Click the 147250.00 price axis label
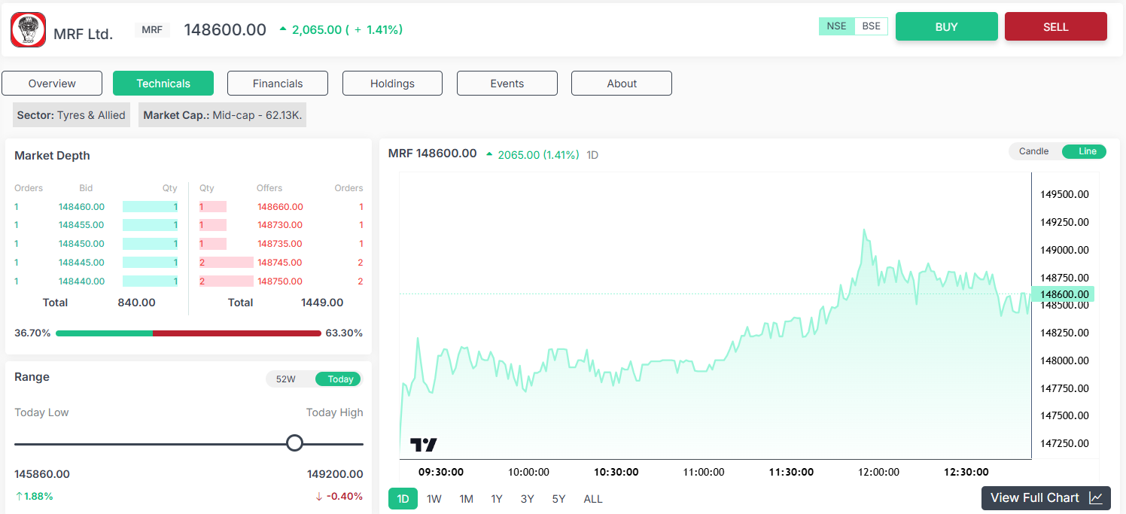 pos(1064,443)
